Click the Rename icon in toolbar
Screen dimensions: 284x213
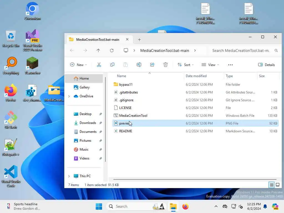pyautogui.click(x=139, y=65)
